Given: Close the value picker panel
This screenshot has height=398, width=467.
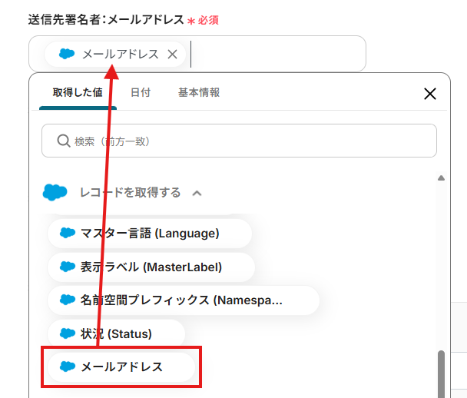Looking at the screenshot, I should click(430, 94).
